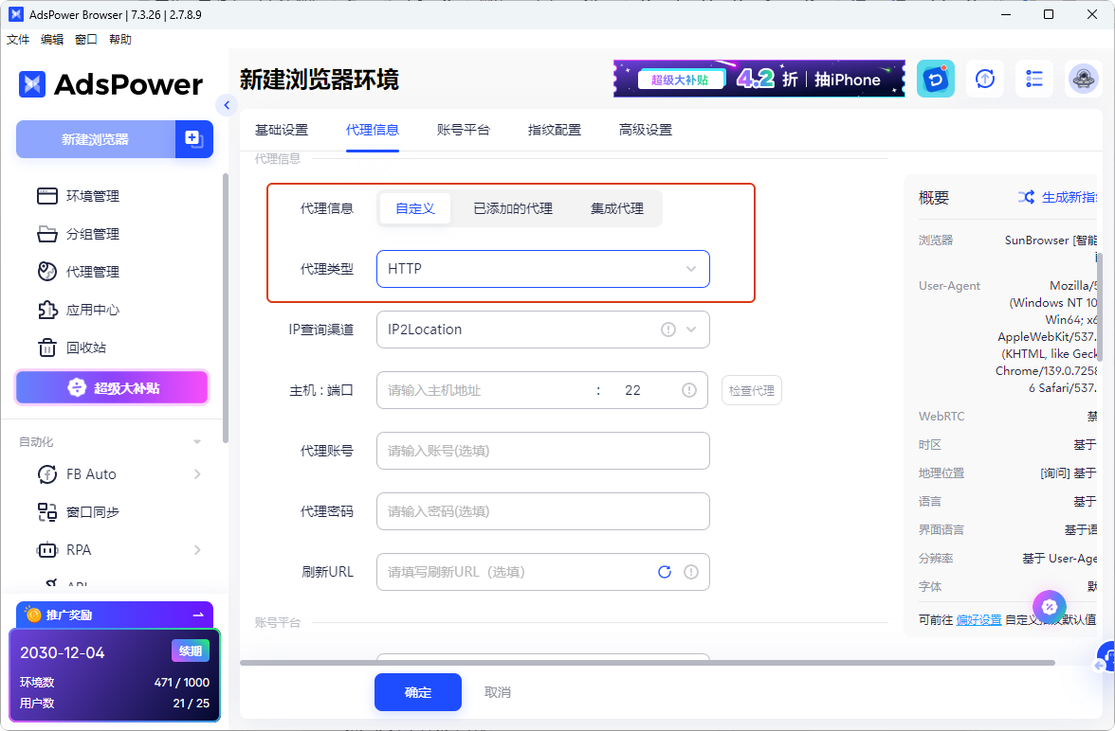Collapse the 自动化 section arrow

[x=197, y=442]
